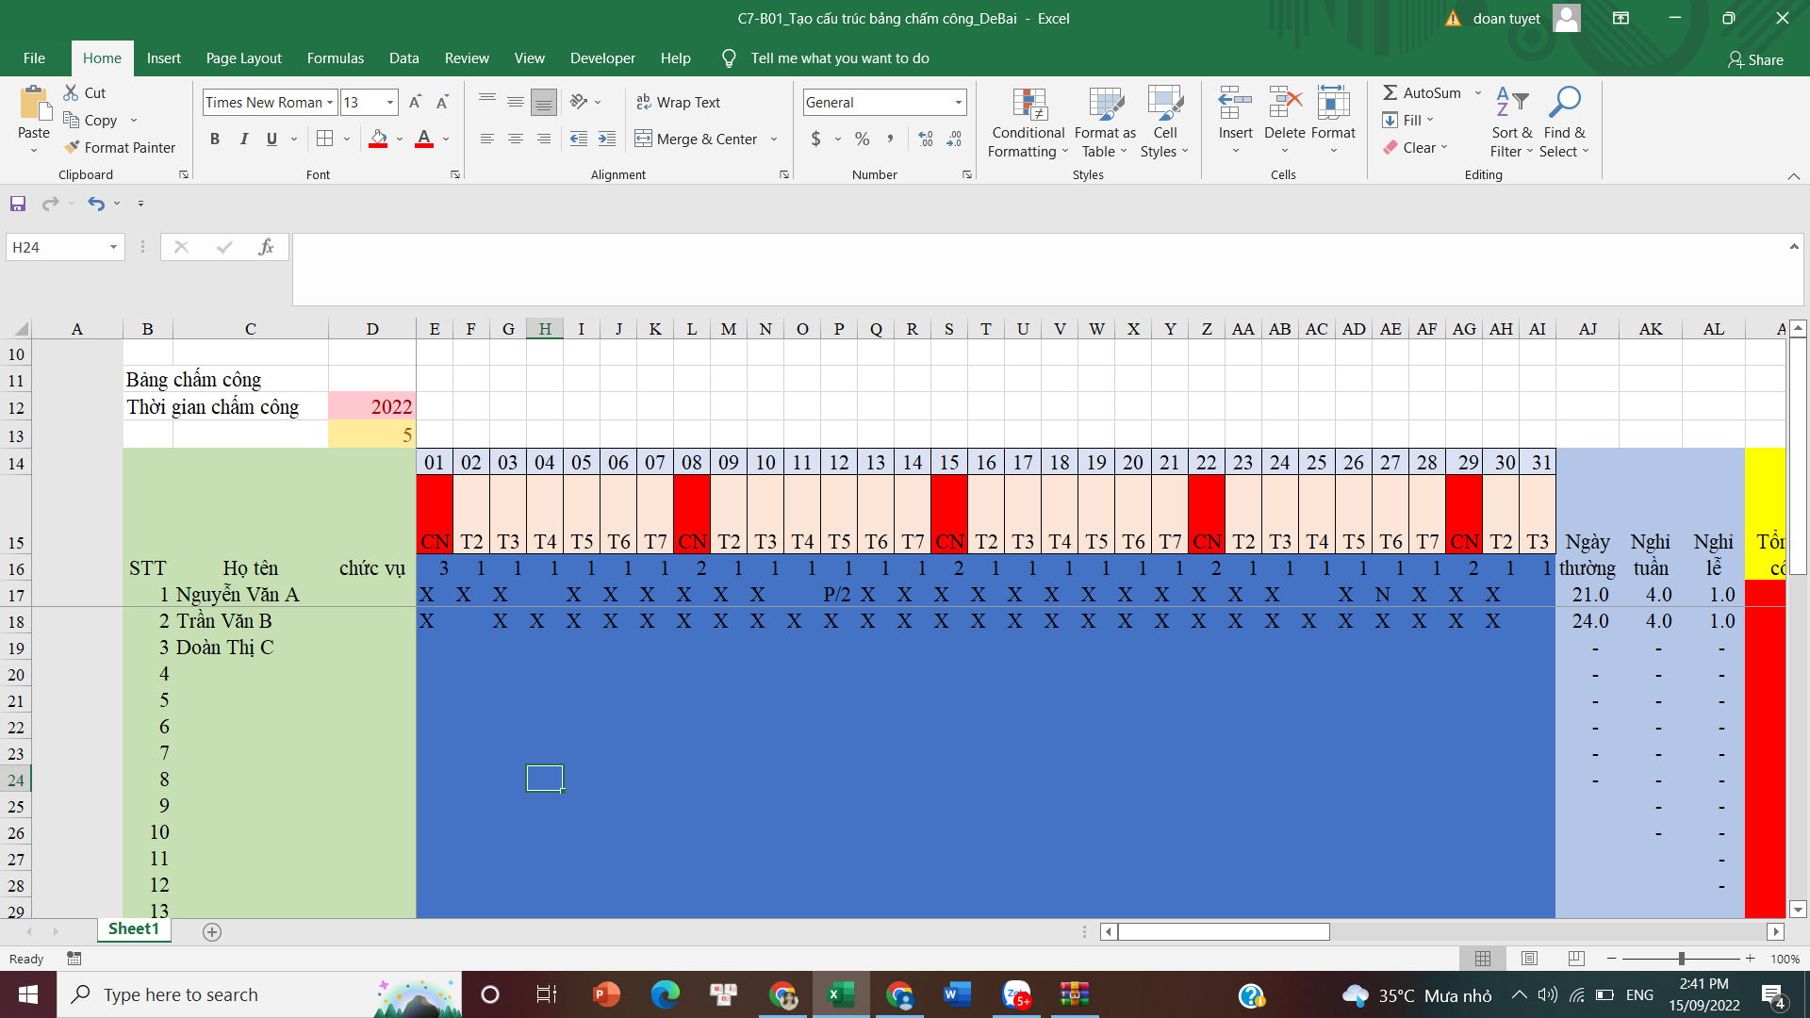Set Align Left horizontal alignment
This screenshot has height=1018, width=1810.
coord(487,139)
